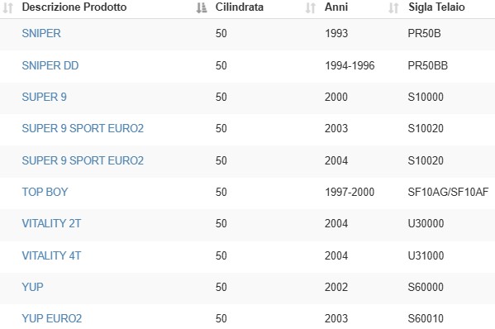Sort by Descrizione Prodotto using its sort icon

(202, 8)
